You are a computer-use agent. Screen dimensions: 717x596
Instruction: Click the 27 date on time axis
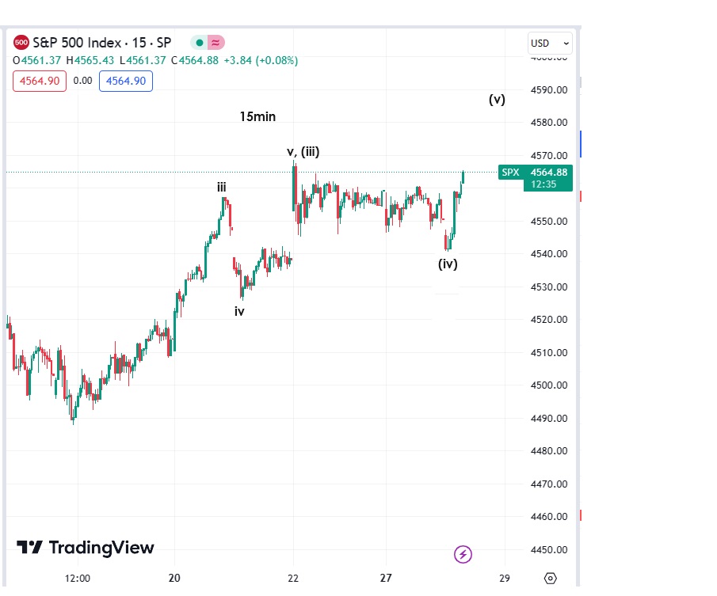click(x=386, y=578)
